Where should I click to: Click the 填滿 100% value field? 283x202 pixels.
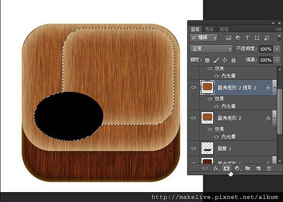[266, 60]
